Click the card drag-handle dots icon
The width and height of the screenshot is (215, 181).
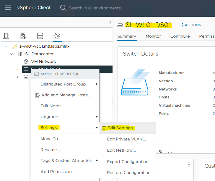coord(189,165)
